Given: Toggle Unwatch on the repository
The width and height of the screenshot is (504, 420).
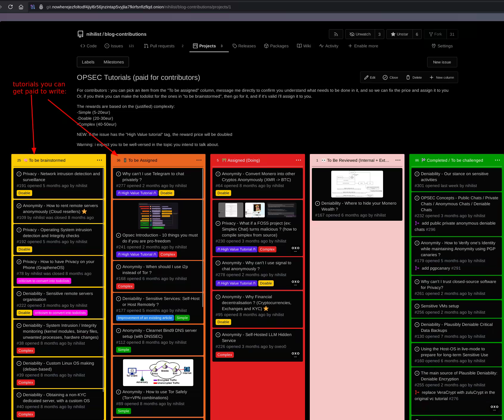Looking at the screenshot, I should pos(360,34).
